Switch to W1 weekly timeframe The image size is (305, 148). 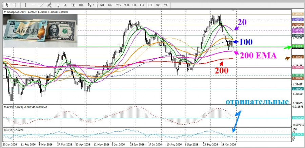pyautogui.click(x=158, y=5)
